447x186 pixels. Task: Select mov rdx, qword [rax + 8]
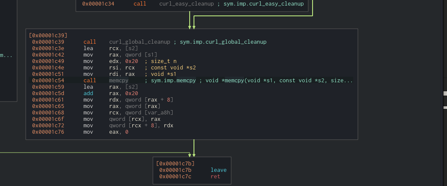pos(128,100)
